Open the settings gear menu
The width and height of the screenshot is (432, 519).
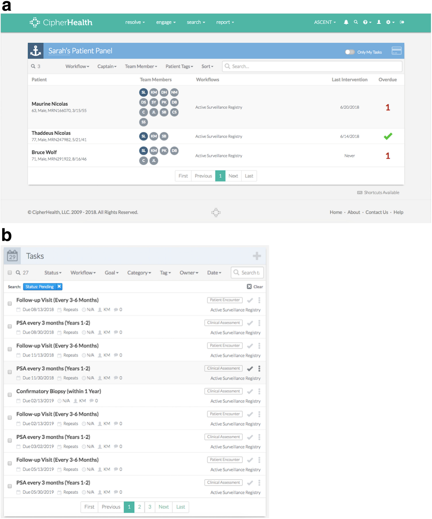390,22
